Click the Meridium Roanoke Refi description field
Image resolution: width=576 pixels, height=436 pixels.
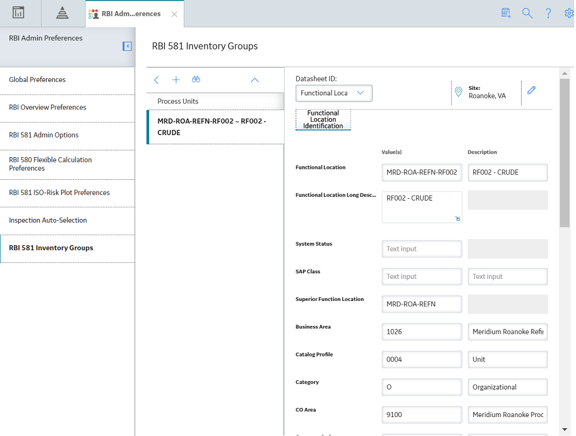click(x=508, y=331)
